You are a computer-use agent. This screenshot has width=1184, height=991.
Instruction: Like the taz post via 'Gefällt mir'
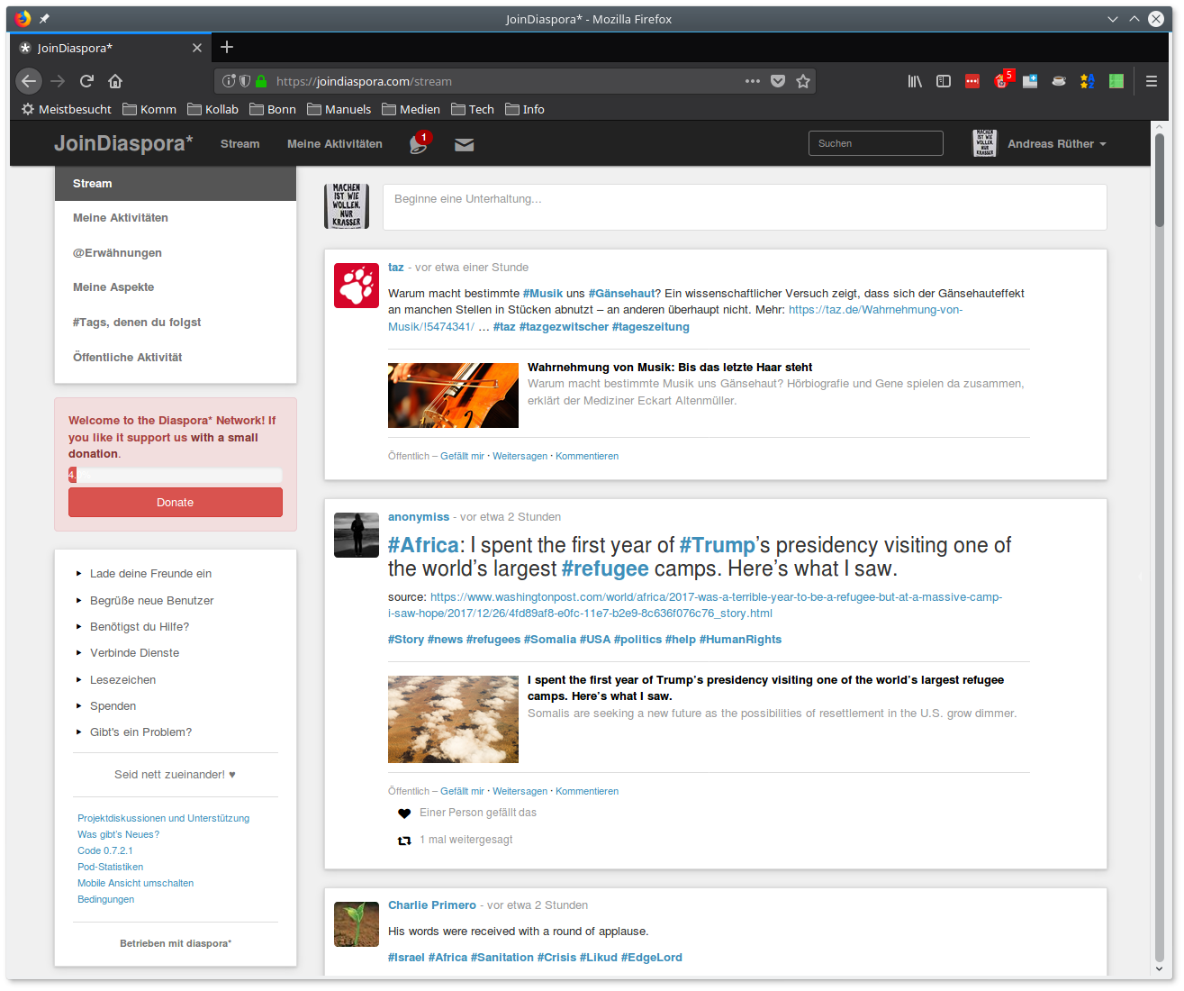(462, 457)
